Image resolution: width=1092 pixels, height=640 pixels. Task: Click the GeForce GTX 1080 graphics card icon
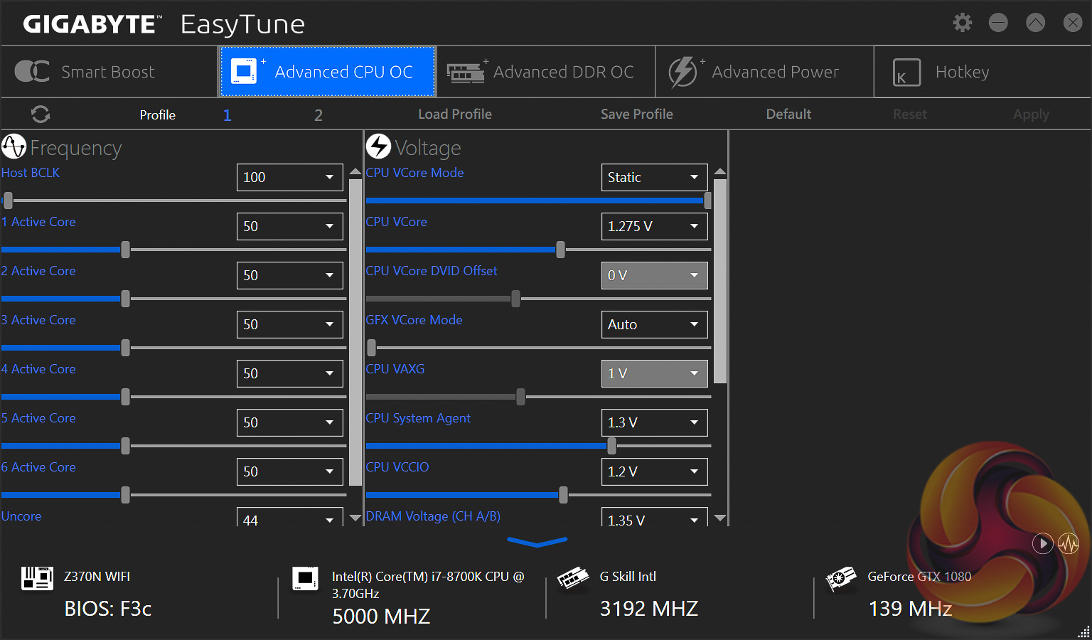840,579
